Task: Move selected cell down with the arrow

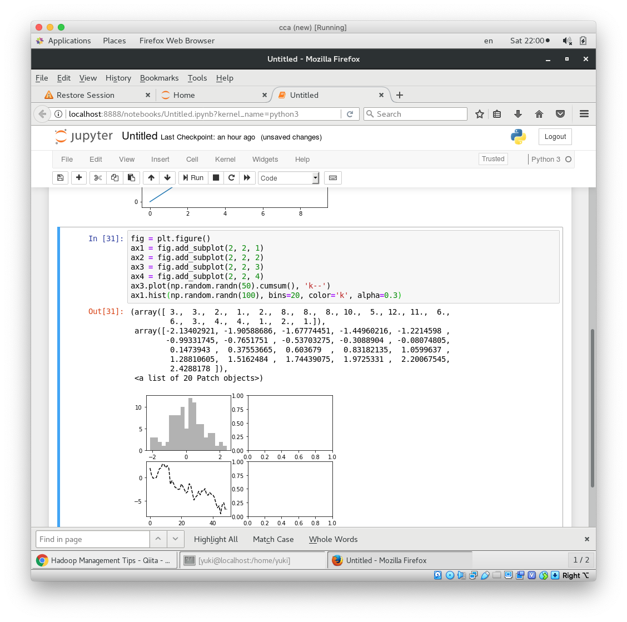Action: [x=167, y=178]
